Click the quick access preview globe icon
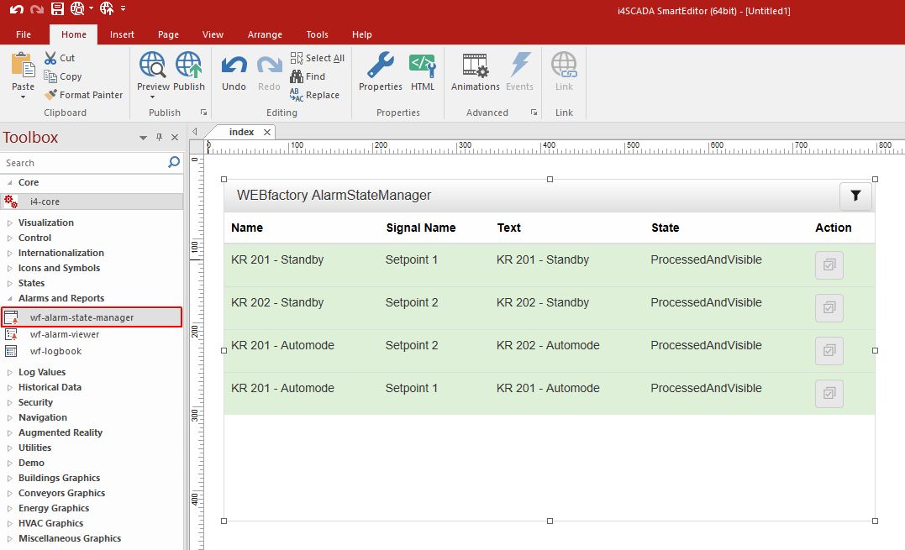Viewport: 905px width, 550px height. tap(77, 8)
